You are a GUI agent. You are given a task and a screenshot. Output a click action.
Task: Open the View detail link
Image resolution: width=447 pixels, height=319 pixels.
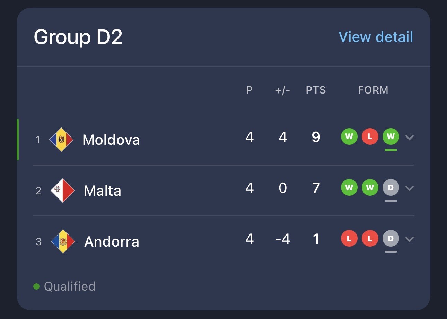[376, 37]
